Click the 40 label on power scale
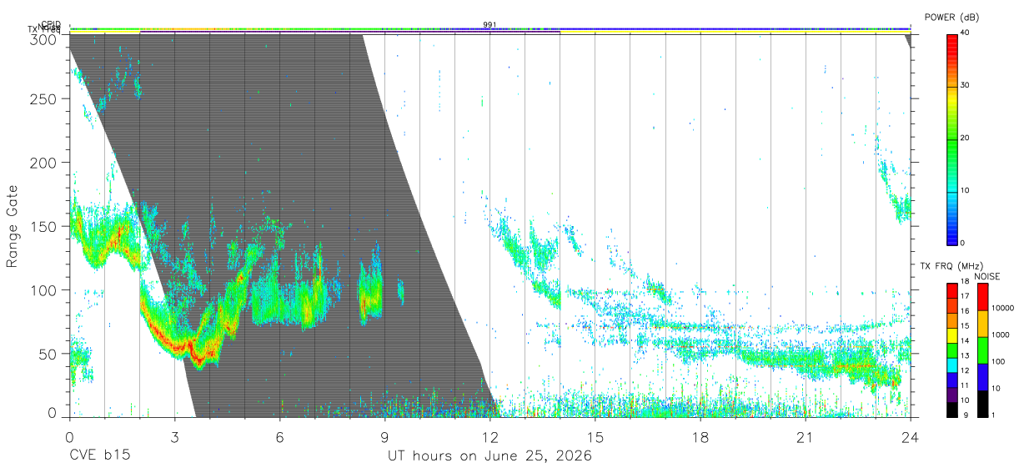This screenshot has width=1024, height=473. pos(965,33)
